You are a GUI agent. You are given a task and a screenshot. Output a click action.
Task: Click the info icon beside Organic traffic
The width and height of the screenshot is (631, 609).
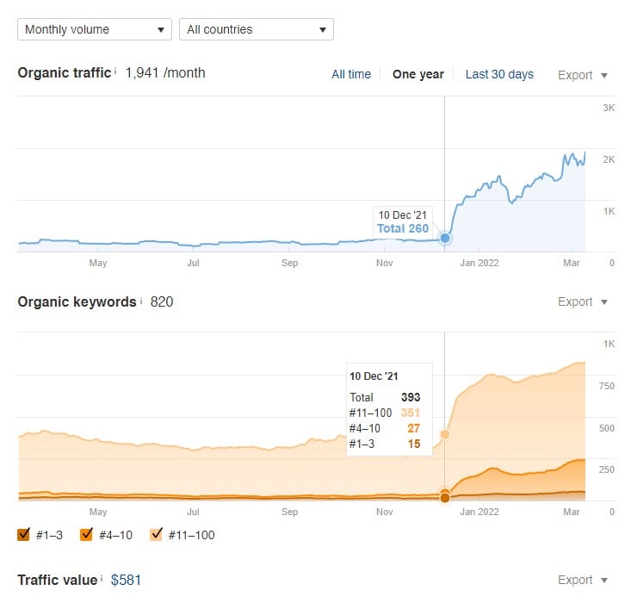[115, 71]
